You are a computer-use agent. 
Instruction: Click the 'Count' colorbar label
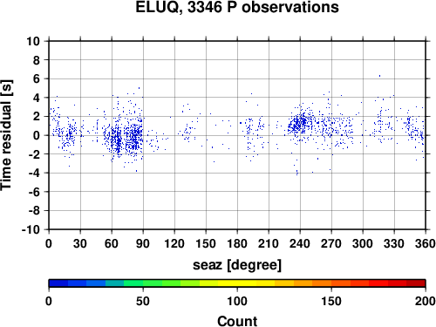point(237,321)
